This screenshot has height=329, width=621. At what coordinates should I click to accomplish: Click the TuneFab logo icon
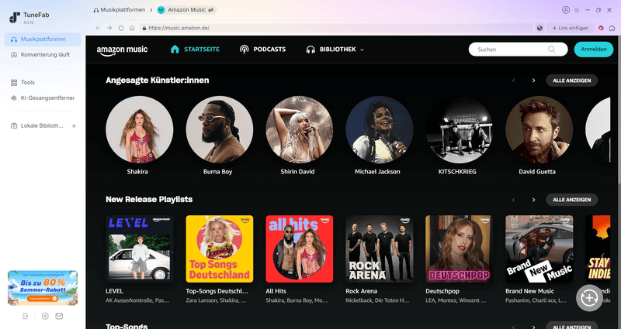coord(15,18)
